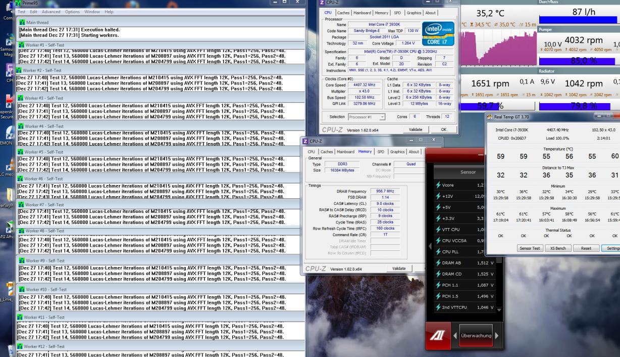Click the PCH 1.1 sensor lightning icon

(437, 285)
